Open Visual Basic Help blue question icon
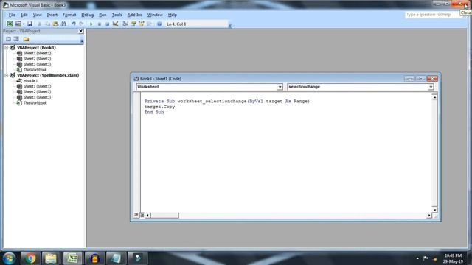This screenshot has width=472, height=265. pyautogui.click(x=159, y=24)
